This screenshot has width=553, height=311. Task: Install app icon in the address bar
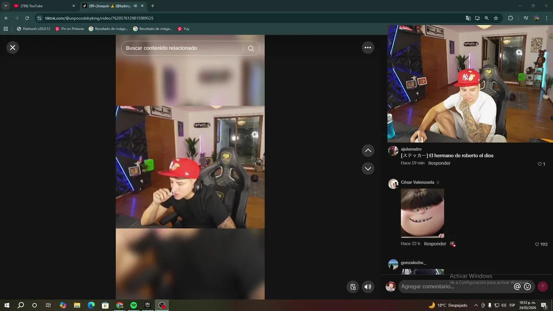477,18
